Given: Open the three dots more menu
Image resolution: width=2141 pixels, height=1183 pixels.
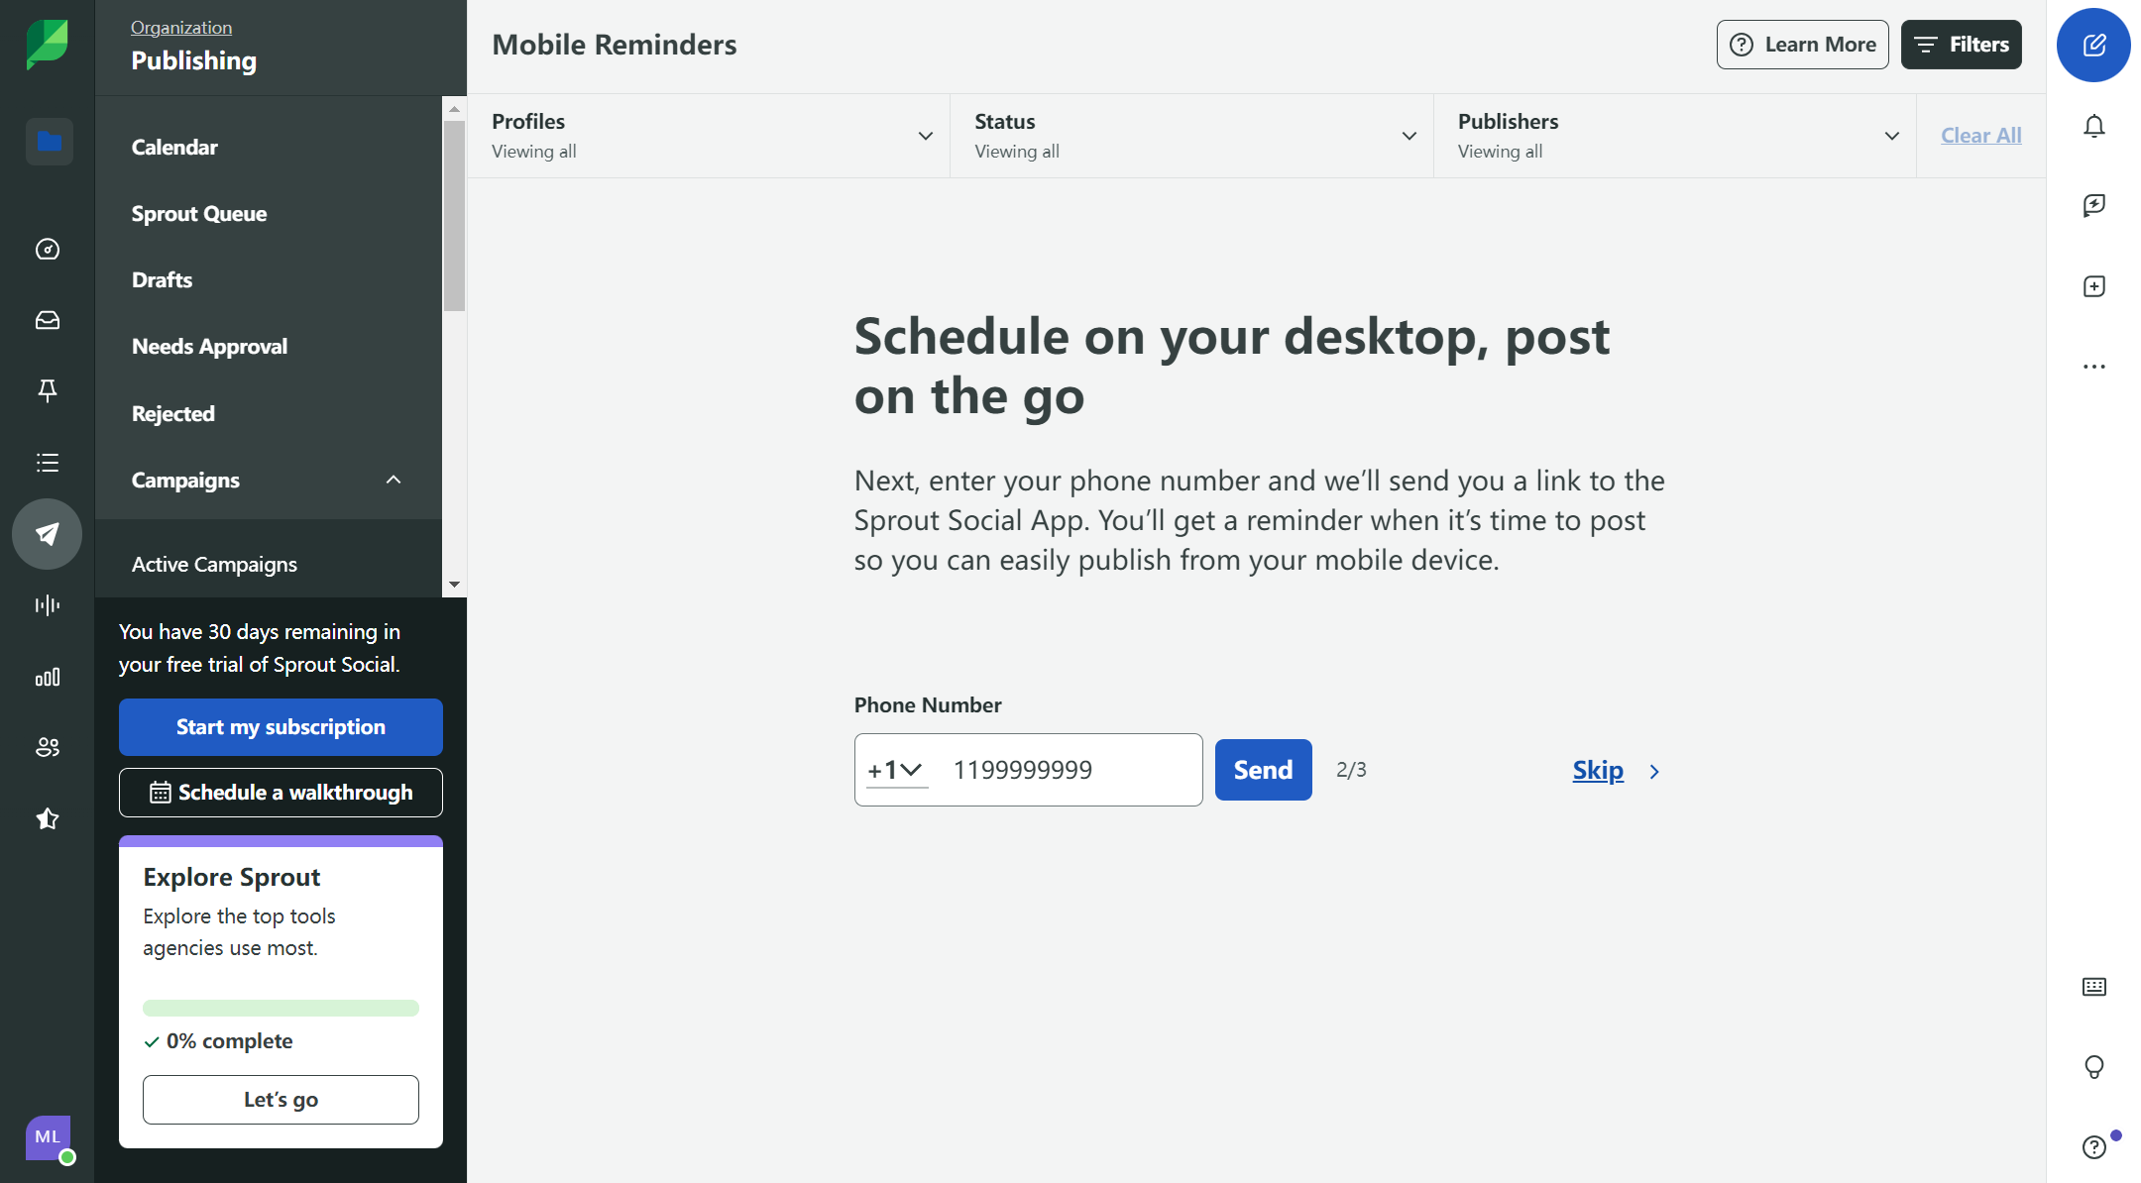Looking at the screenshot, I should (2093, 367).
